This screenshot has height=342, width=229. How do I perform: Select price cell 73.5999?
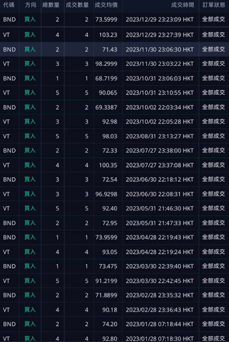(106, 20)
